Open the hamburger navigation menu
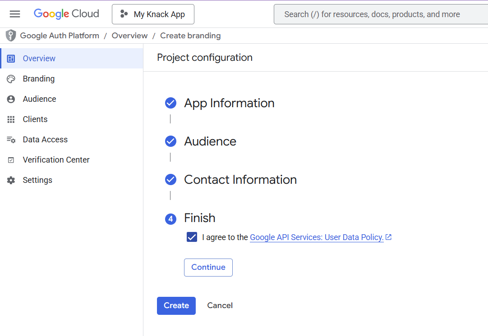Viewport: 488px width, 336px height. tap(15, 14)
